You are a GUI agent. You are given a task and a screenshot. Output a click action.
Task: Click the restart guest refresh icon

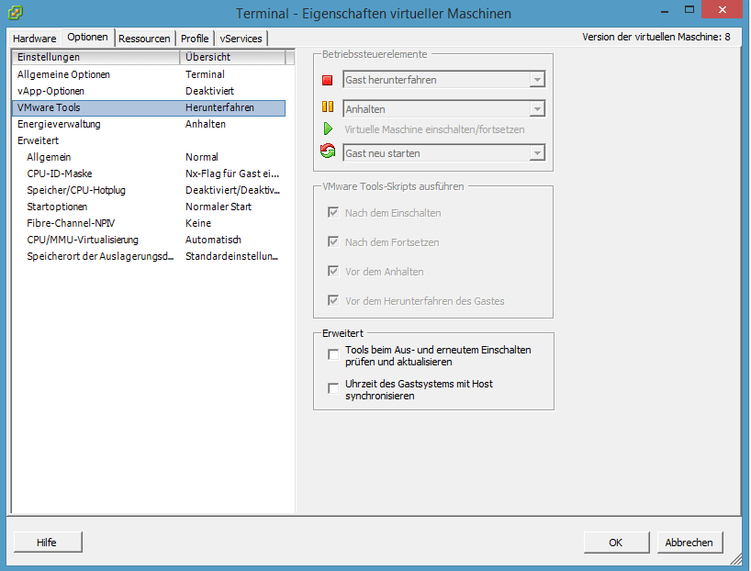pyautogui.click(x=328, y=151)
